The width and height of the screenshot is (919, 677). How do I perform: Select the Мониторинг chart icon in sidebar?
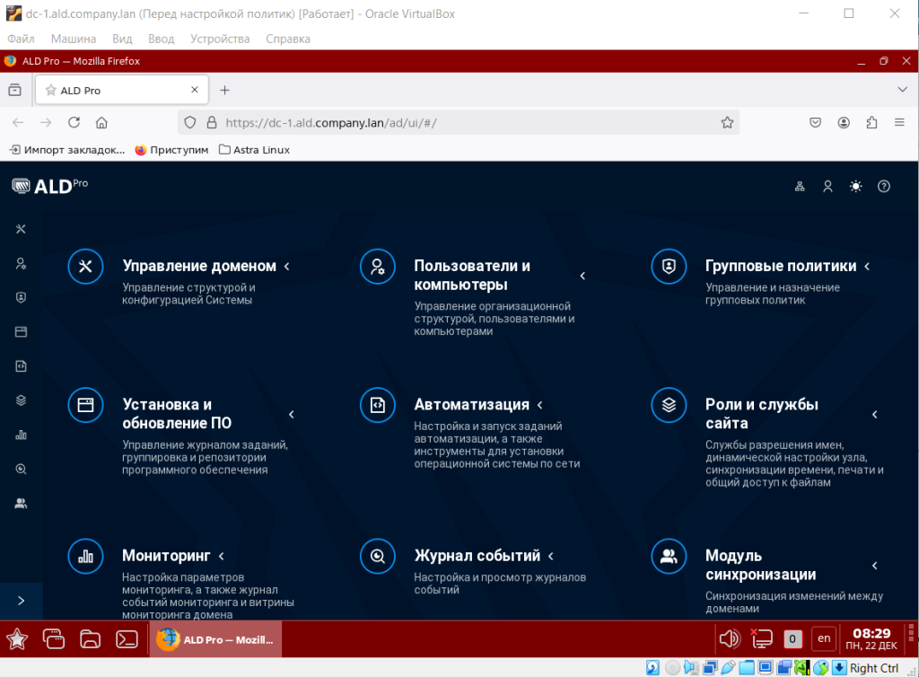coord(21,434)
